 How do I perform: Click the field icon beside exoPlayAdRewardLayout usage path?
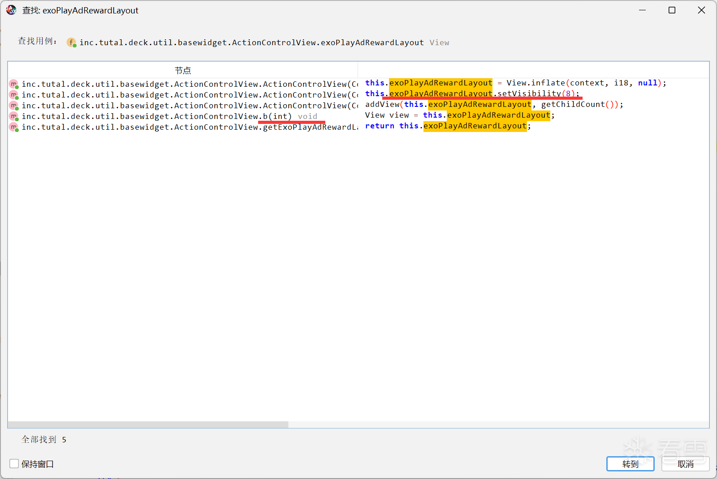tap(72, 42)
